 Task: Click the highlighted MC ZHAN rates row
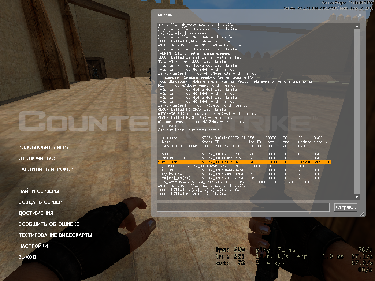(x=244, y=162)
